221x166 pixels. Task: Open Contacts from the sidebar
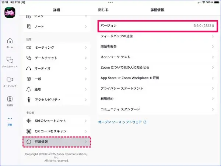click(10, 100)
